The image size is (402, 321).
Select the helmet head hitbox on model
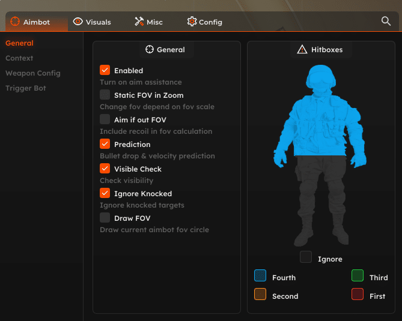[x=320, y=78]
